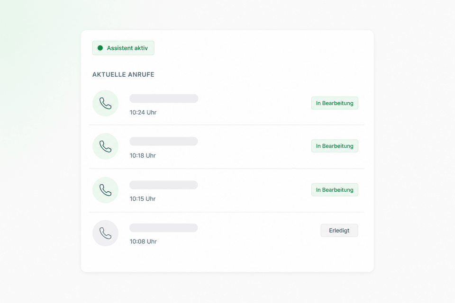Screen dimensions: 455x303
Task: Click the phone icon for 10:18 Uhr call
Action: [105, 146]
